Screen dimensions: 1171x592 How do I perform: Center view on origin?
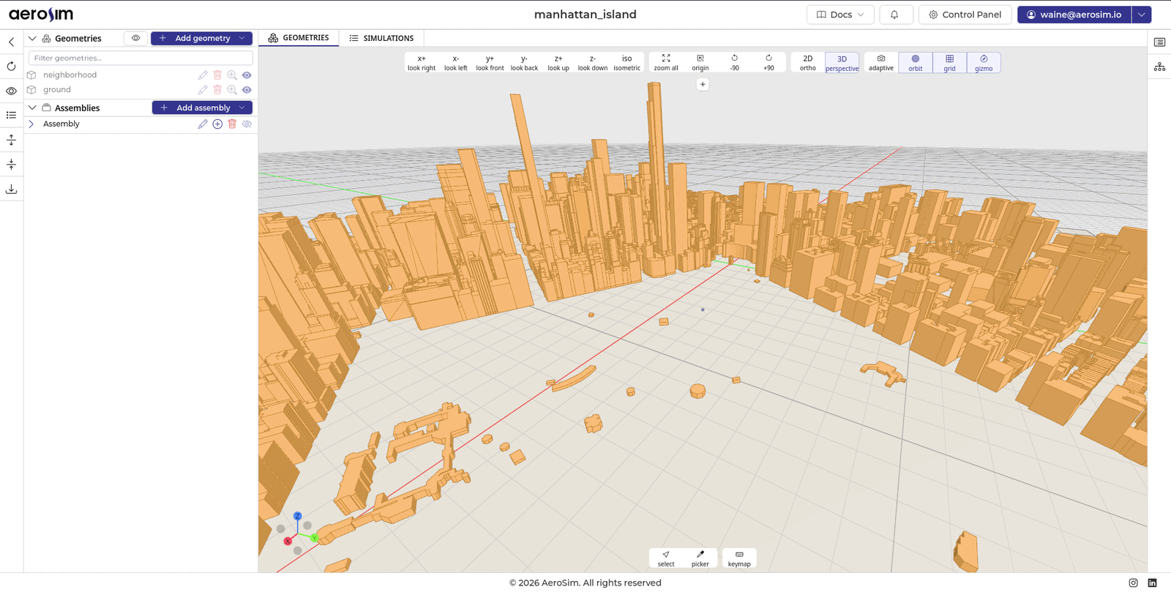coord(700,63)
